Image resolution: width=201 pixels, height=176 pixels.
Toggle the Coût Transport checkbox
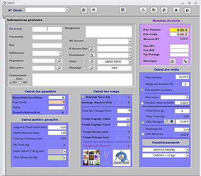point(143,122)
